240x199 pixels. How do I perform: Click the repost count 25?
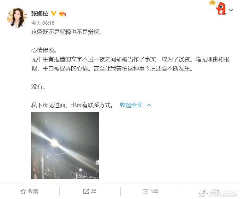(x=94, y=191)
